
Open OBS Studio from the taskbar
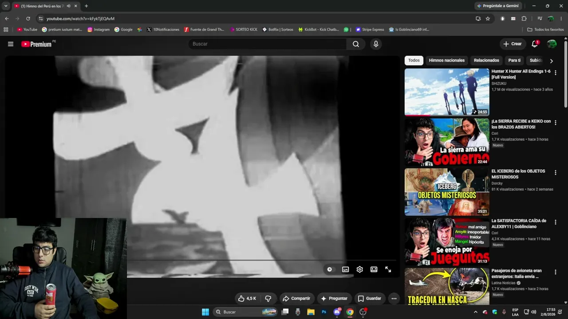(x=363, y=312)
